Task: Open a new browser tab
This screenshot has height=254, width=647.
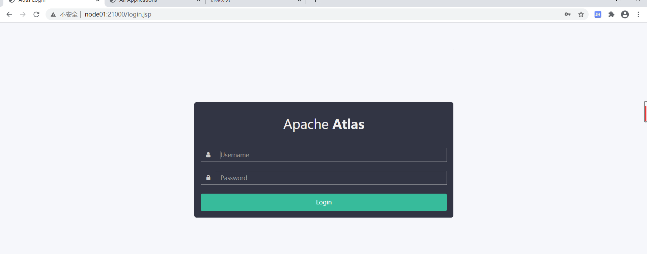Action: click(315, 1)
